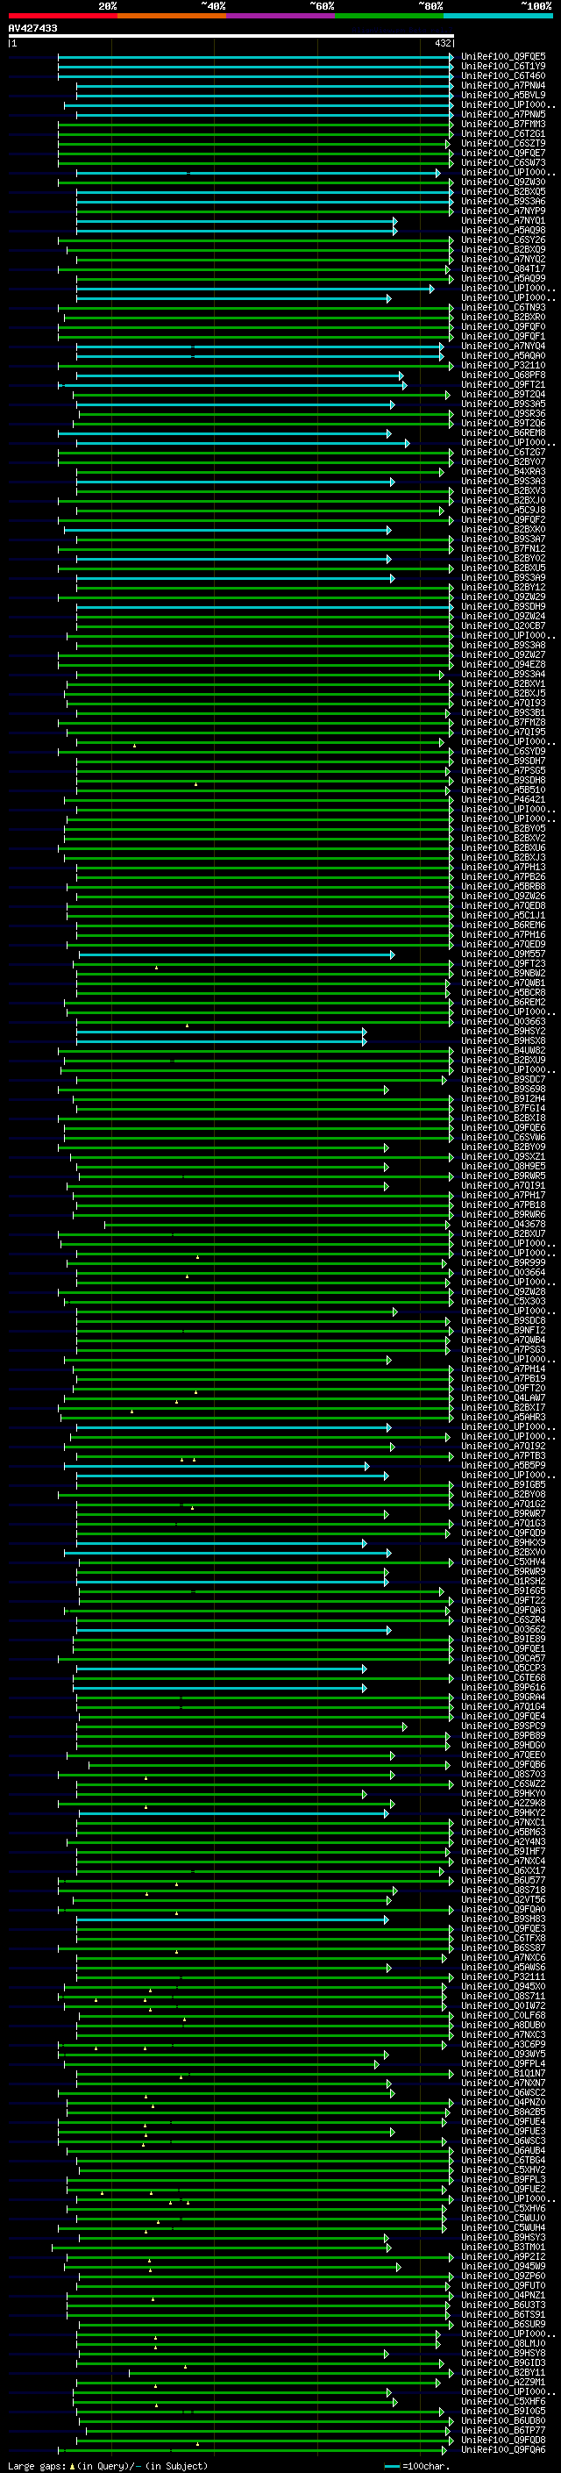561x2473 pixels.
Task: Click UniRef100_B9S3A6 hit name
Action: [503, 201]
